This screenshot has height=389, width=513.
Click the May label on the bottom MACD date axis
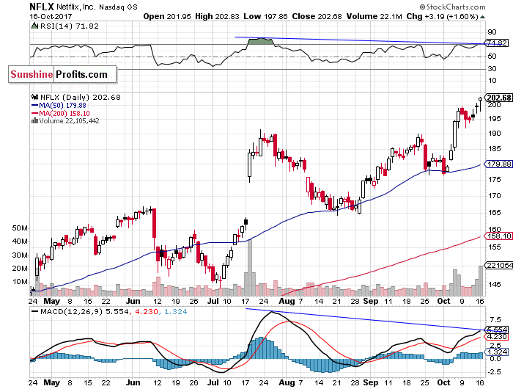click(x=52, y=382)
